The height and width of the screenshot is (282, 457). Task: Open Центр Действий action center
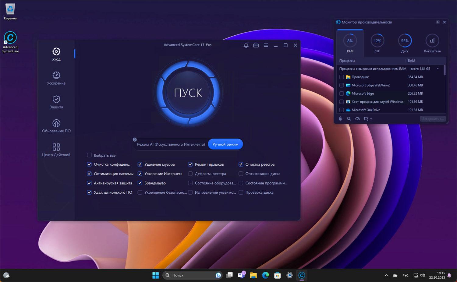coord(56,150)
